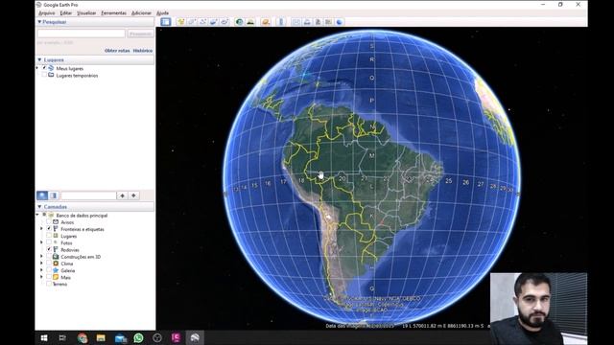Open the Email toolbar icon

tap(296, 22)
